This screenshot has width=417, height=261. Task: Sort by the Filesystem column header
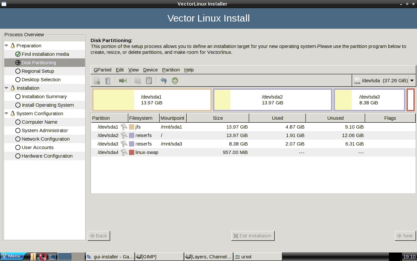(x=144, y=118)
